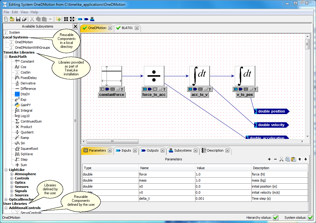Image resolution: width=316 pixels, height=223 pixels.
Task: Click the double position output label
Action: (272, 111)
